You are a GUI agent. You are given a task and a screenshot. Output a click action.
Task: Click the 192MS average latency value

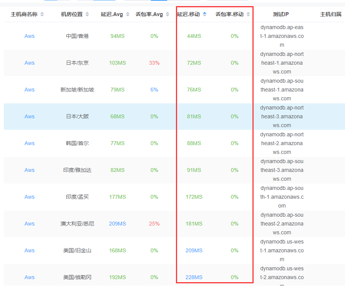click(117, 278)
